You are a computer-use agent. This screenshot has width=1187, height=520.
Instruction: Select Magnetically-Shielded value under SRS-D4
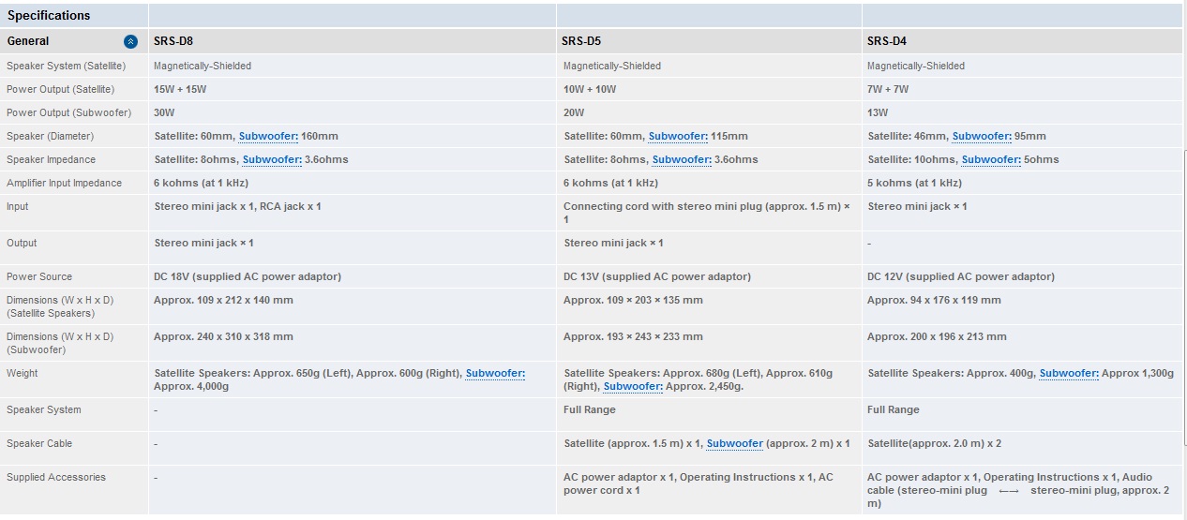coord(916,66)
